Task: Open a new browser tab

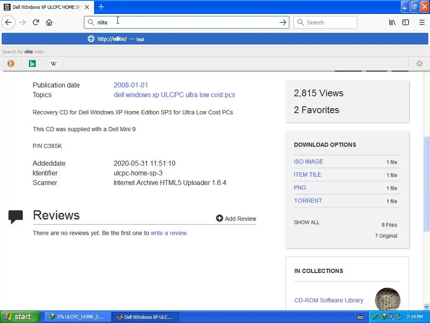Action: coord(101,7)
